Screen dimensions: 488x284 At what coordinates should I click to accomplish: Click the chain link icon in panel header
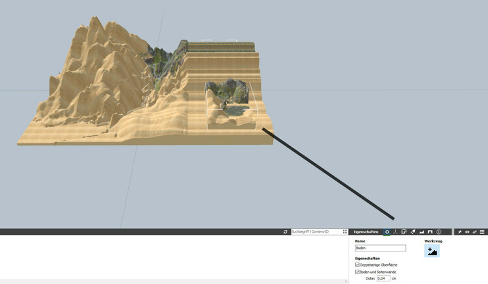(475, 232)
